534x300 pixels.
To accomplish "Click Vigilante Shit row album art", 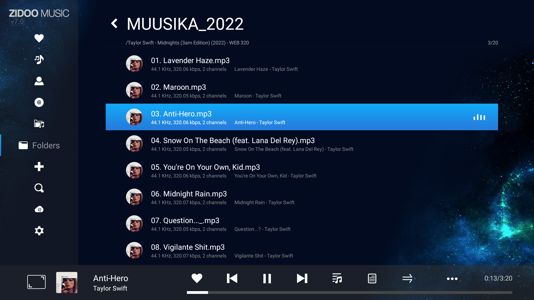I will [134, 250].
